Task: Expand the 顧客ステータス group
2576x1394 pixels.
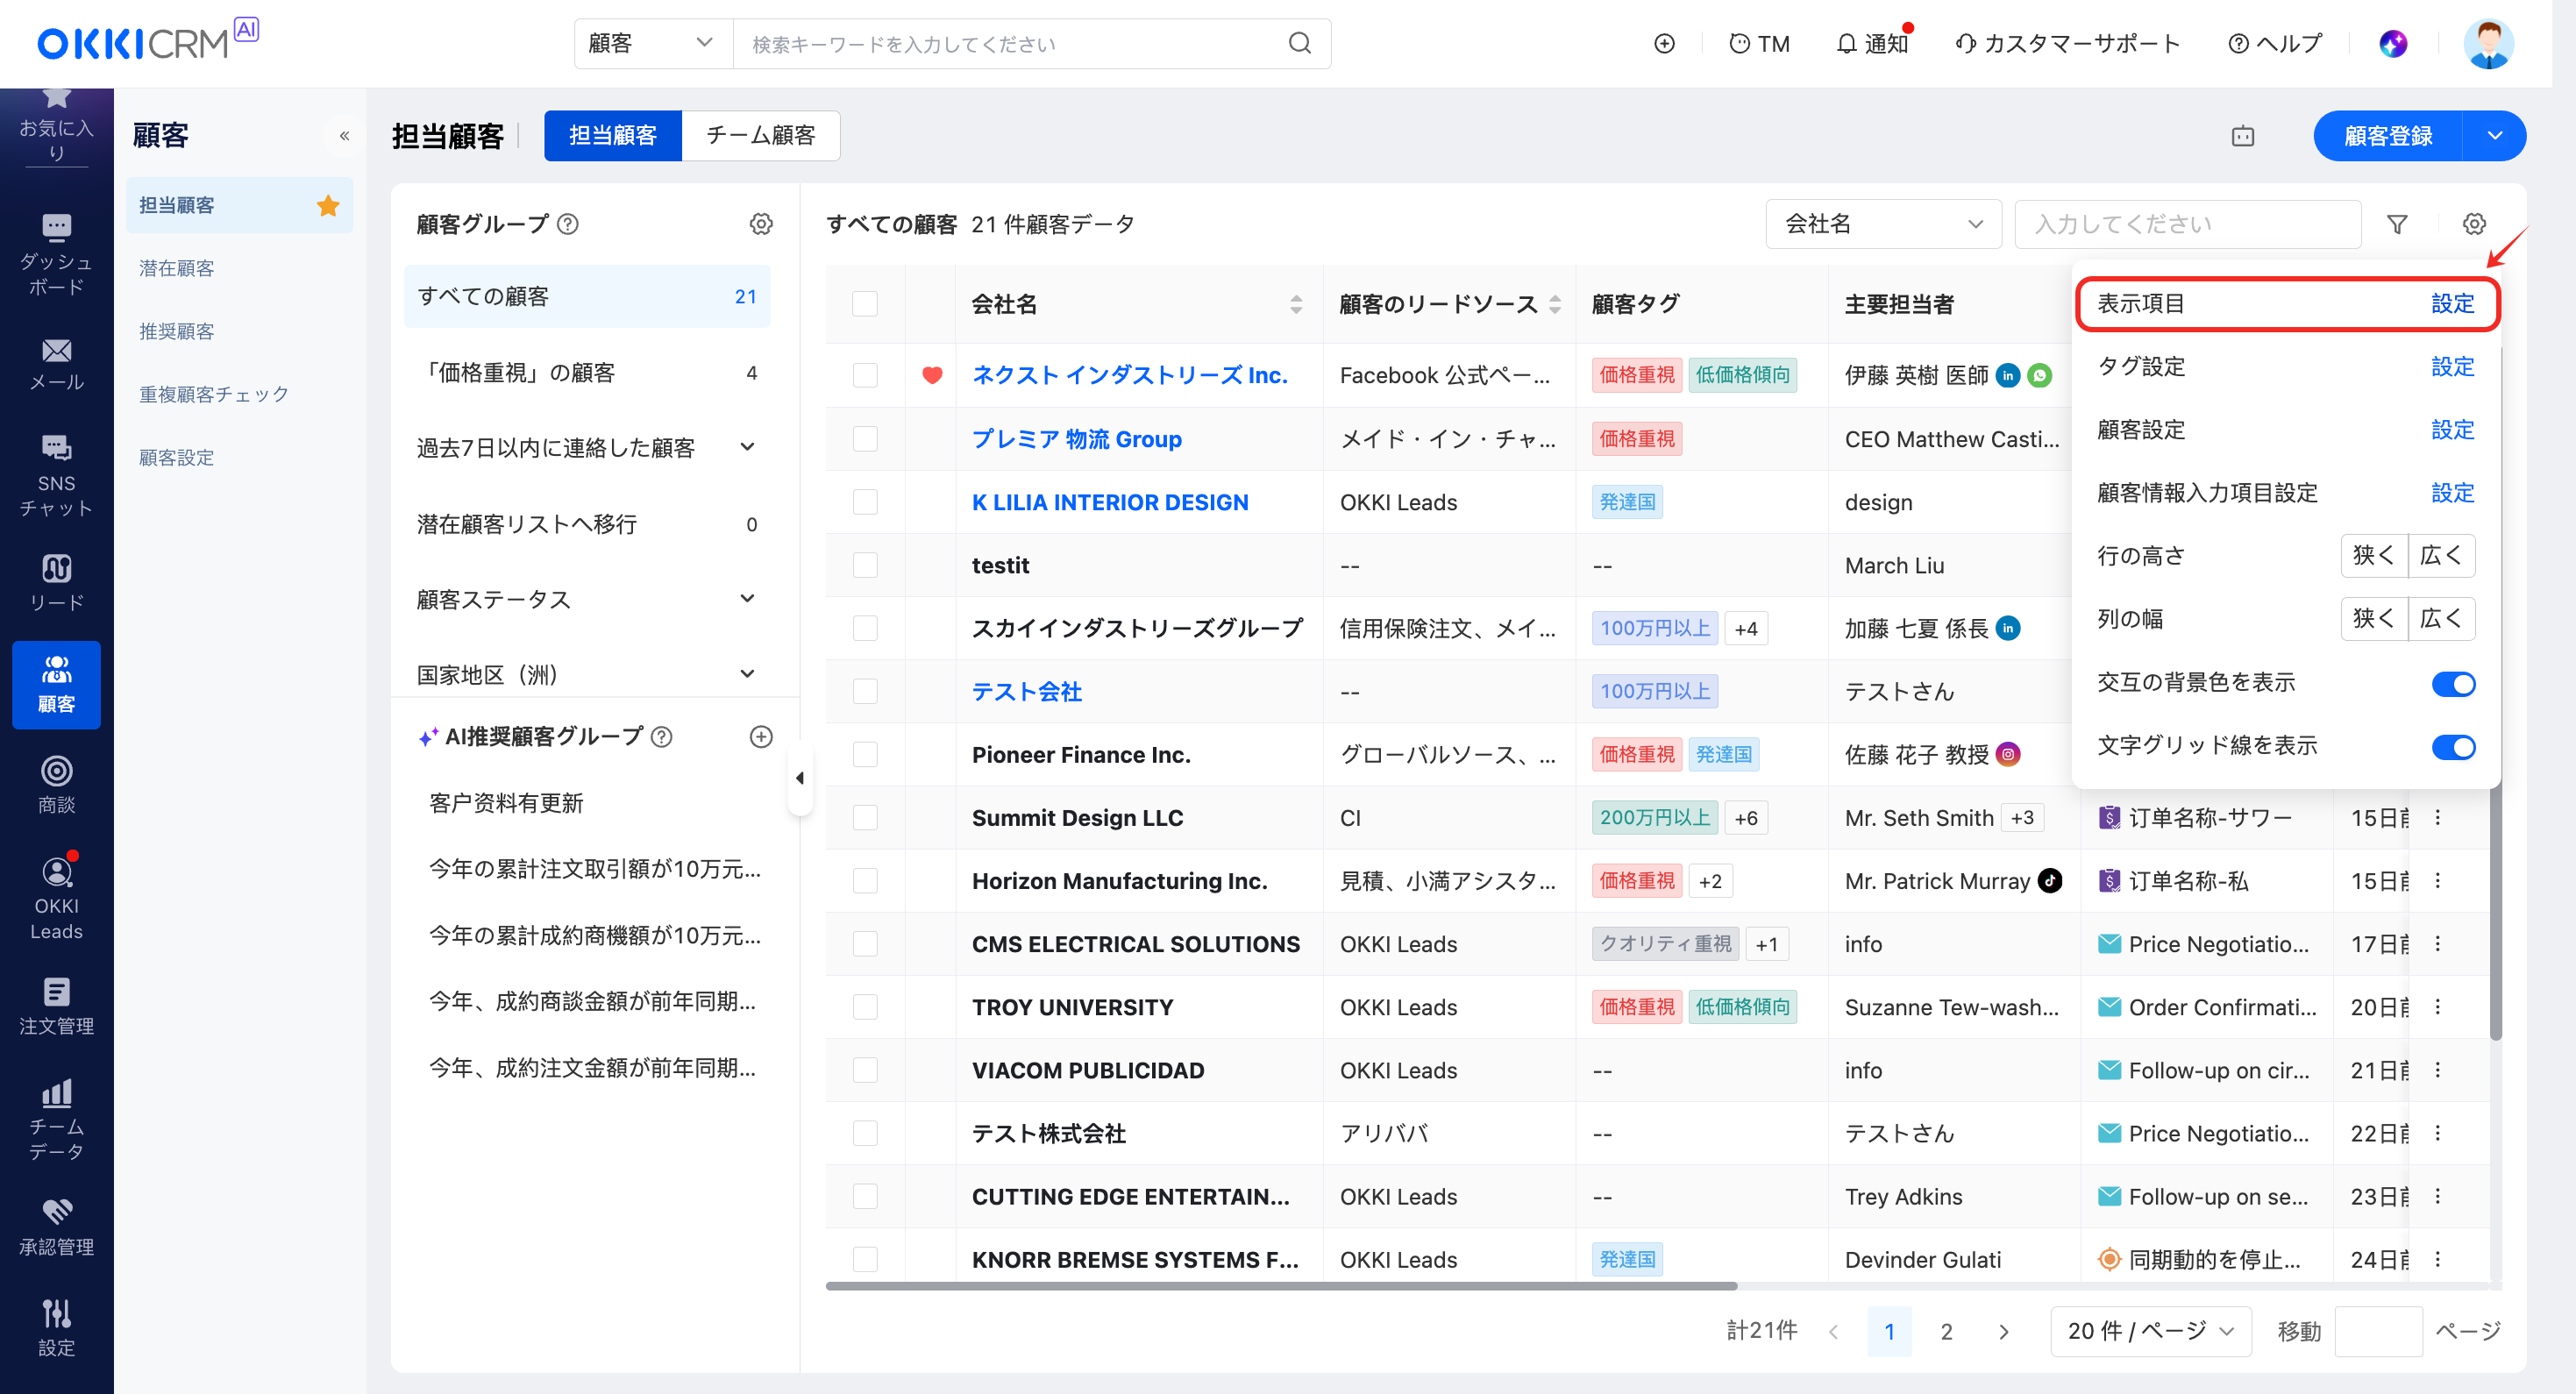Action: [x=747, y=599]
